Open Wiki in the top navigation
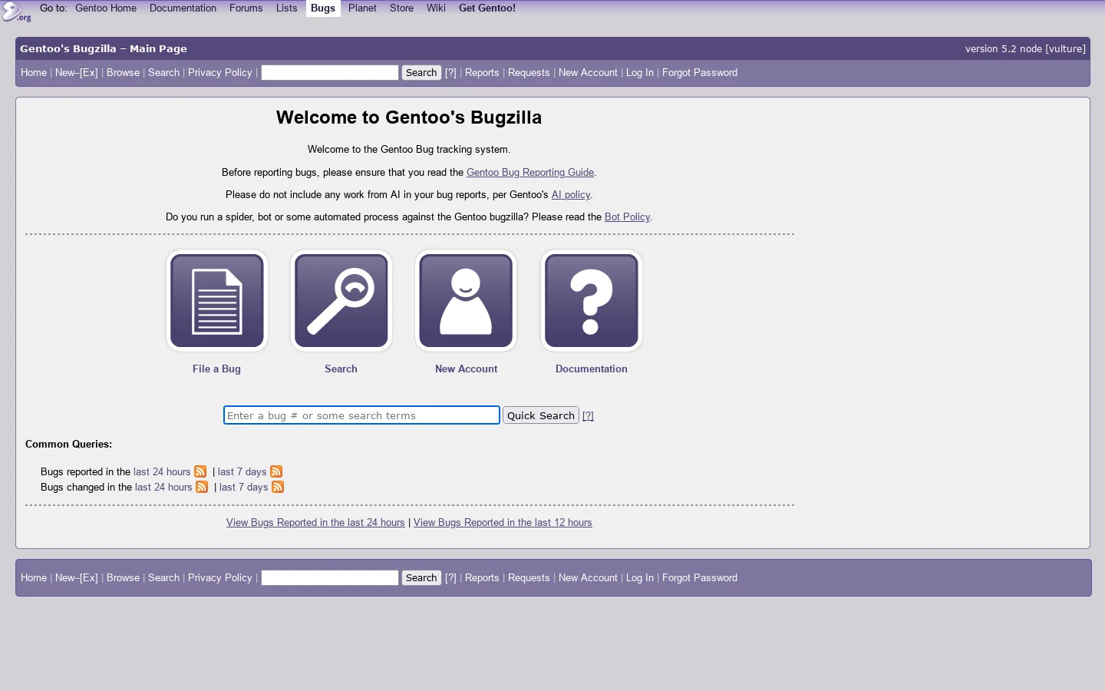 (436, 8)
